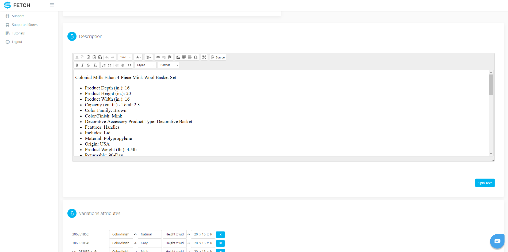Click the Natural value field

point(150,234)
